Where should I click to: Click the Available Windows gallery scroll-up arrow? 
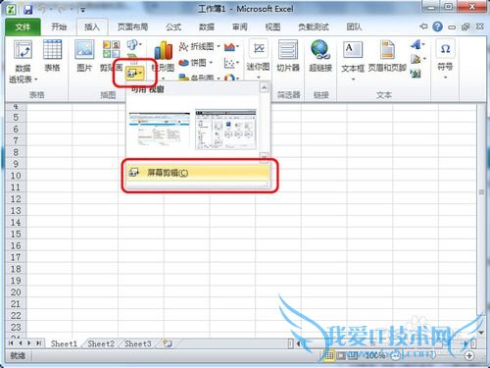point(264,87)
